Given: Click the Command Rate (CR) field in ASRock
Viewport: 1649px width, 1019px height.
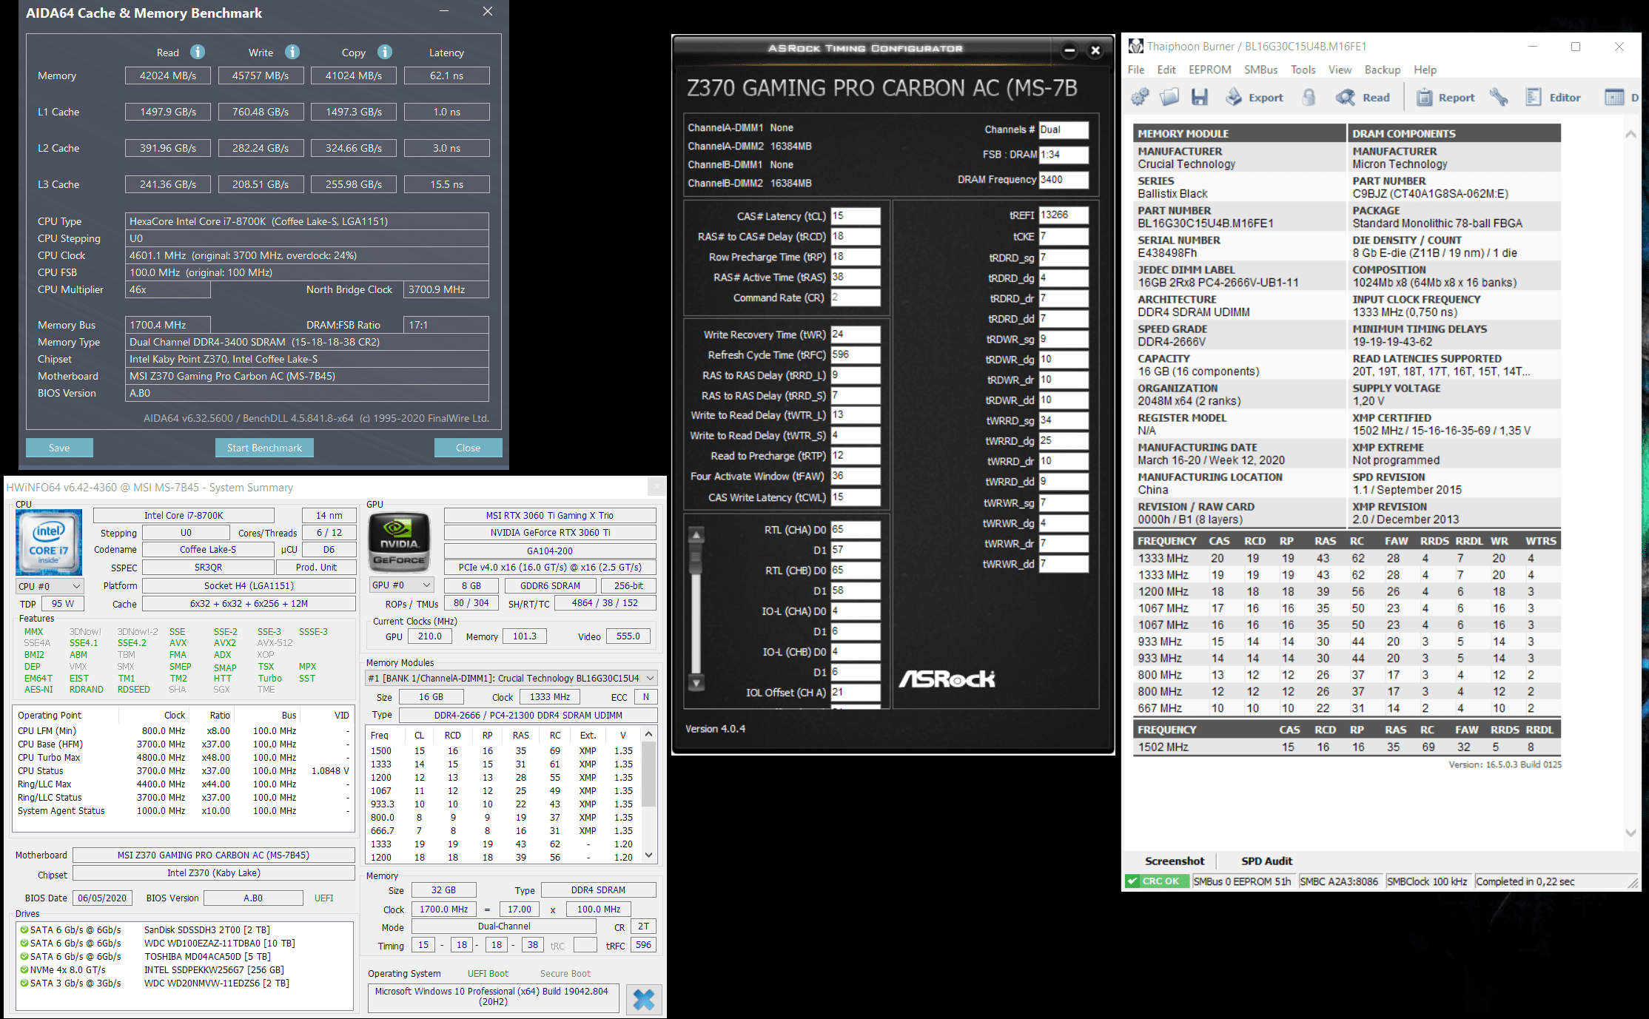Looking at the screenshot, I should pyautogui.click(x=856, y=297).
